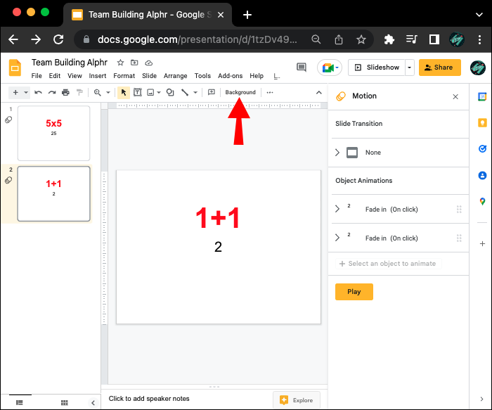Viewport: 492px width, 410px height.
Task: Open the insert image dropdown arrow
Action: point(159,92)
